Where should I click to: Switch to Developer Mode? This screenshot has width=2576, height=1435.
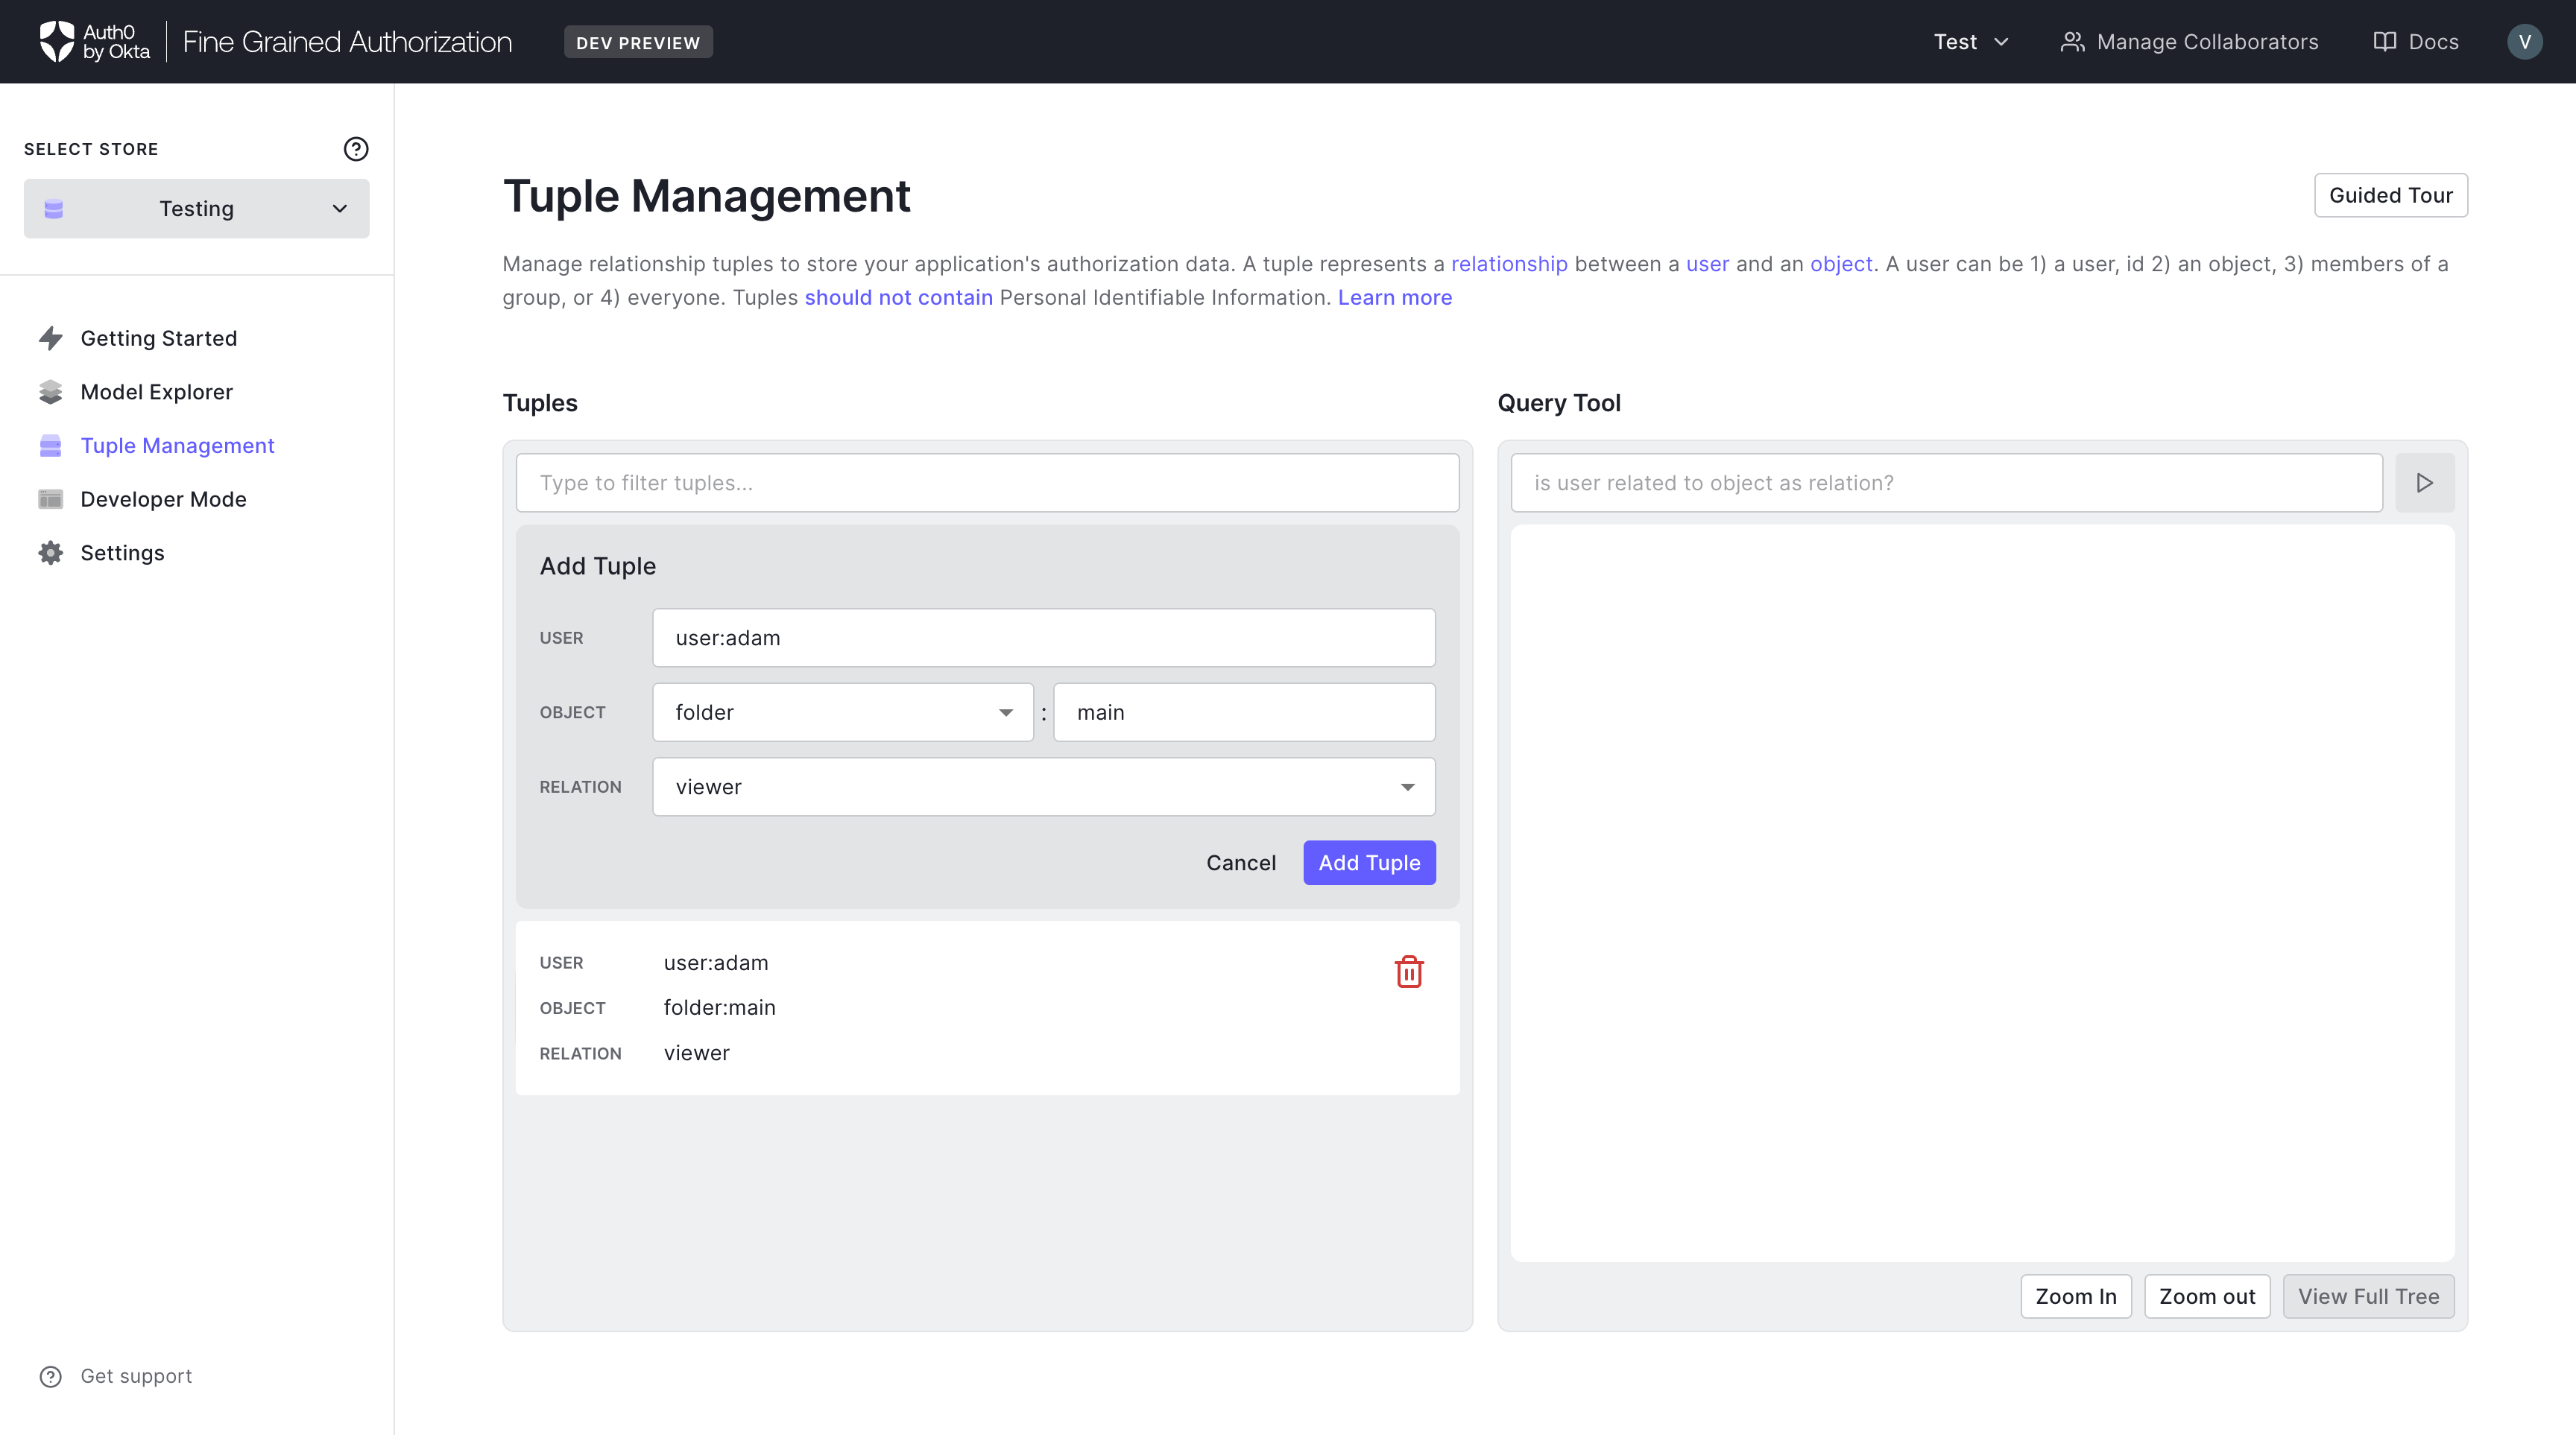point(164,500)
